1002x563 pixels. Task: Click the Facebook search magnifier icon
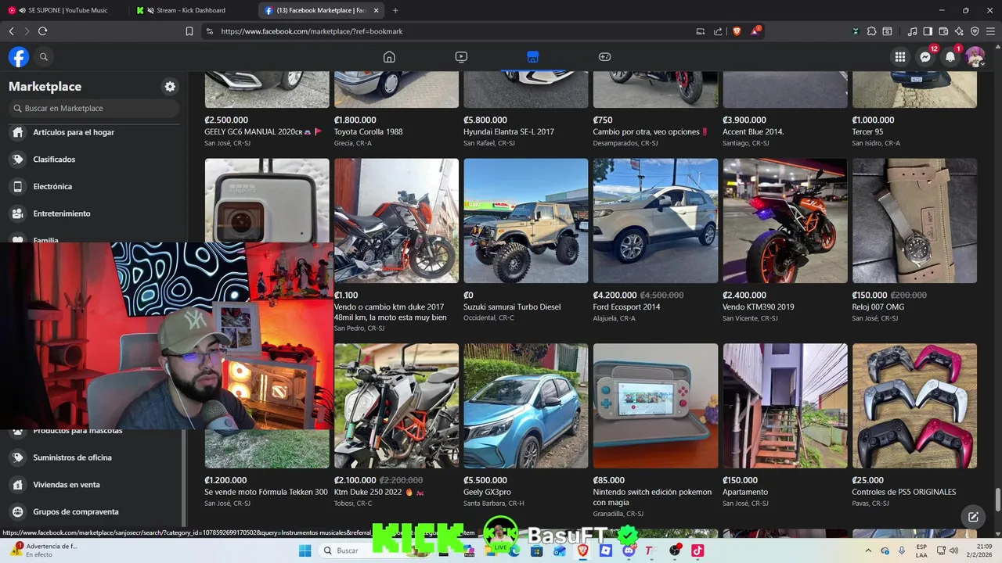[44, 57]
